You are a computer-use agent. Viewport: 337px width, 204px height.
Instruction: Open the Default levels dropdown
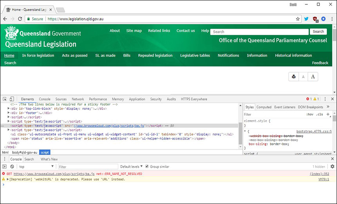[131, 167]
